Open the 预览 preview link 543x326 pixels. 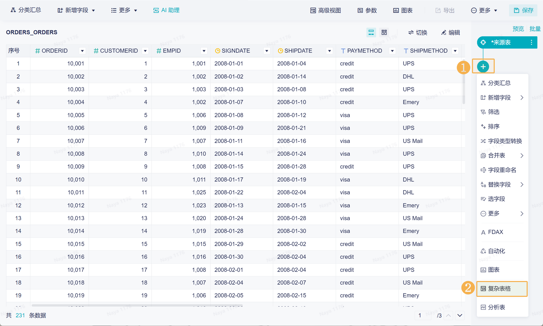pyautogui.click(x=518, y=29)
